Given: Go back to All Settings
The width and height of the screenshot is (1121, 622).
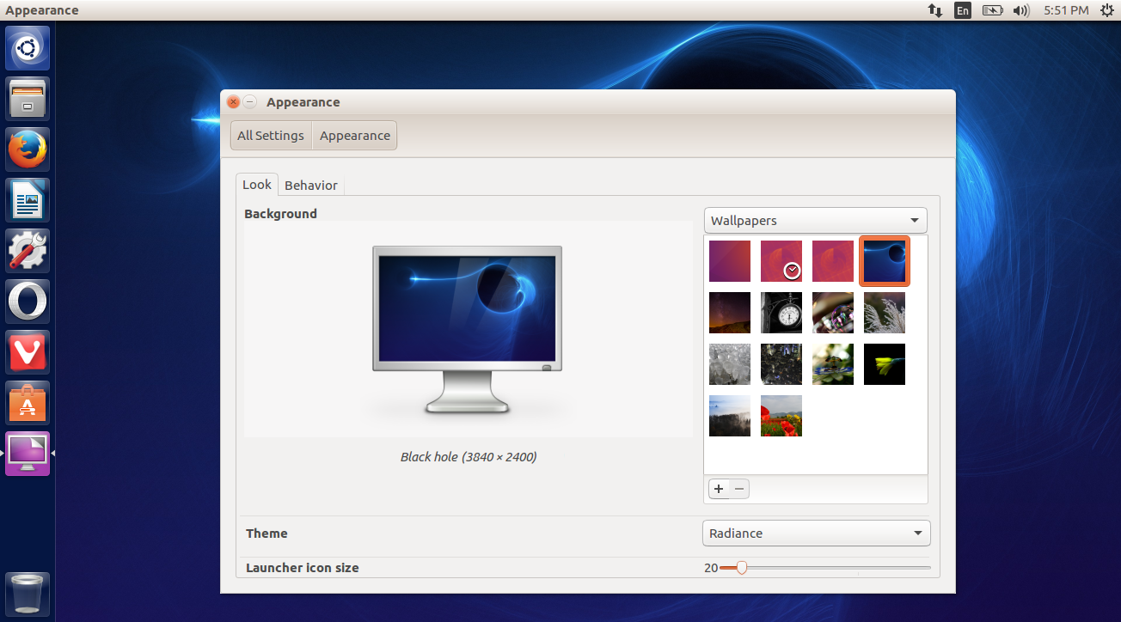Looking at the screenshot, I should [x=270, y=135].
